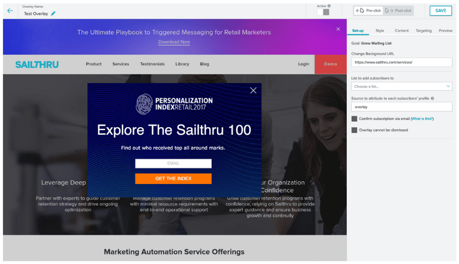Toggle the Active switch

click(x=323, y=12)
